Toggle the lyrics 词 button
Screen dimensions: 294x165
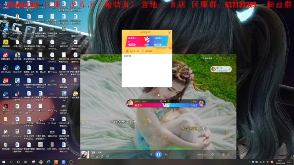(223, 154)
